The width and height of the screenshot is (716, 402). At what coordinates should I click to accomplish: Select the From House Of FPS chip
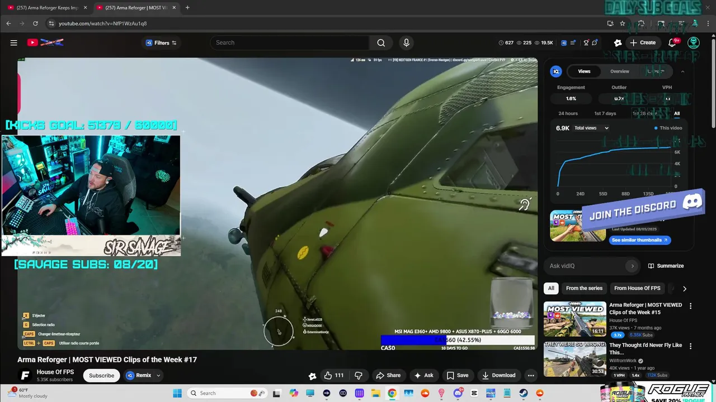coord(637,288)
